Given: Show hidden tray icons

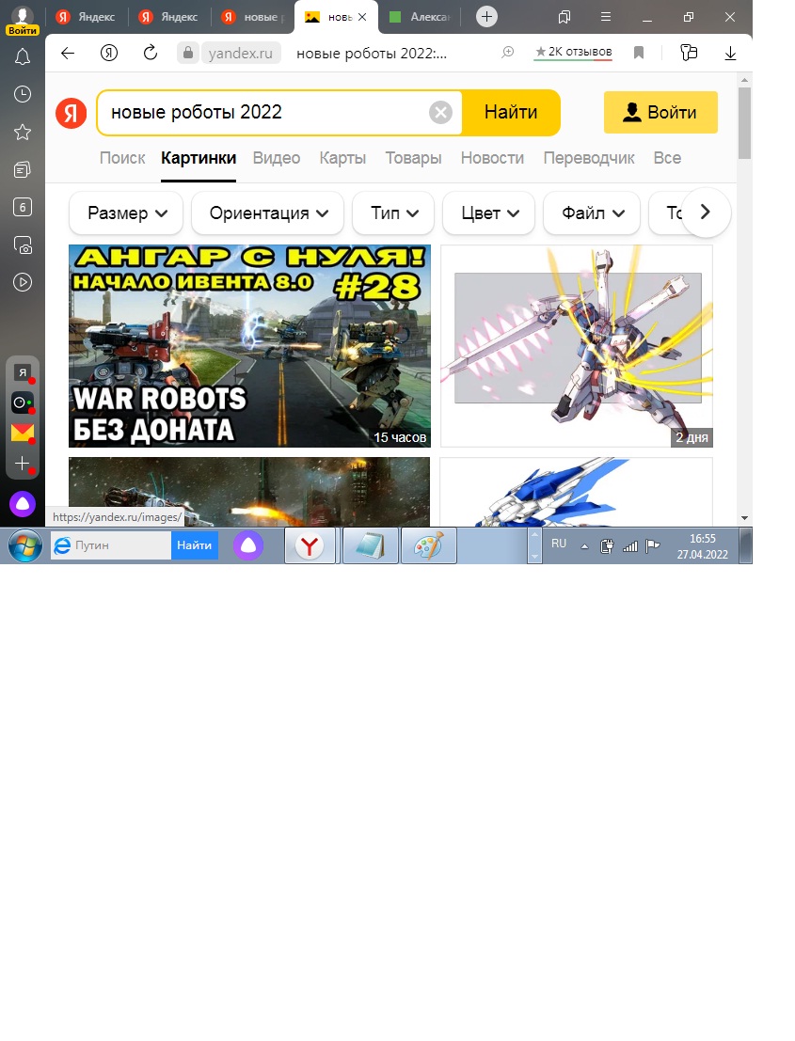Looking at the screenshot, I should 584,546.
